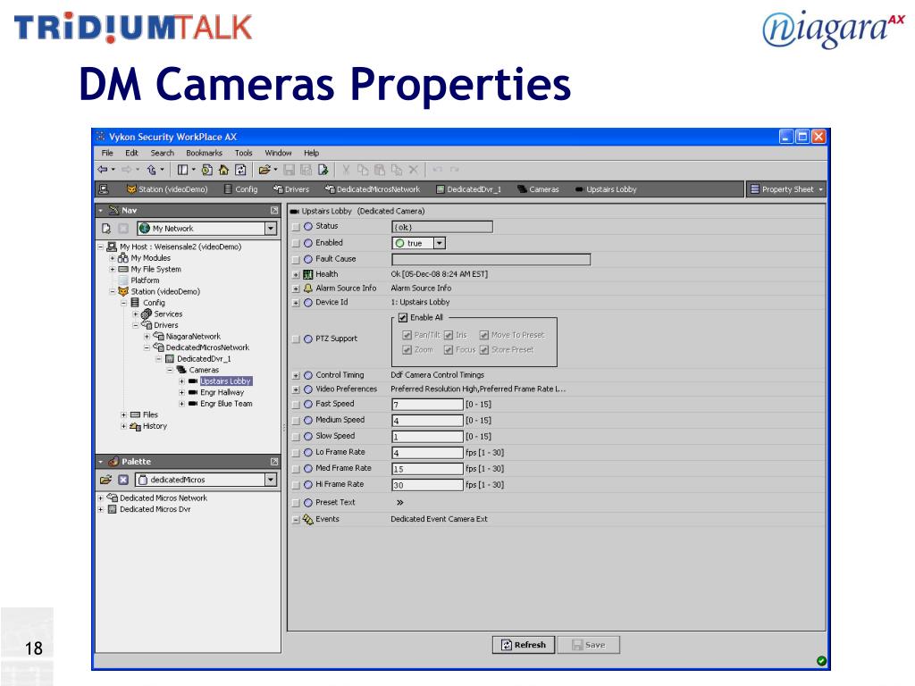The height and width of the screenshot is (686, 915).
Task: Click the Up Level arrow toolbar icon
Action: (152, 170)
